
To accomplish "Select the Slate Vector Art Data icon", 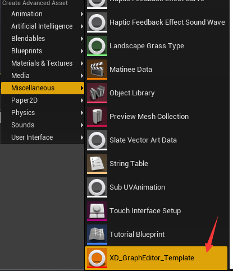I will (x=97, y=140).
